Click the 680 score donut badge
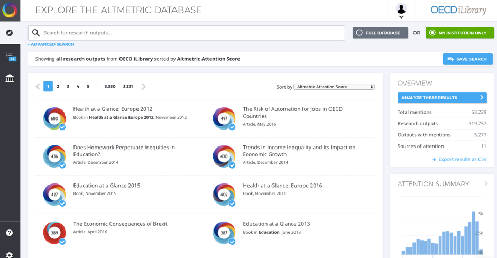This screenshot has width=497, height=258. click(54, 118)
